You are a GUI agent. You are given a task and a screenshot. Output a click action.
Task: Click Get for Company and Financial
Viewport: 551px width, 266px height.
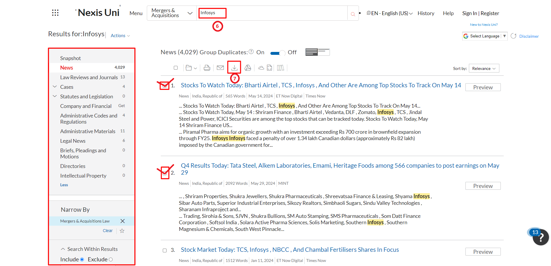tap(122, 106)
